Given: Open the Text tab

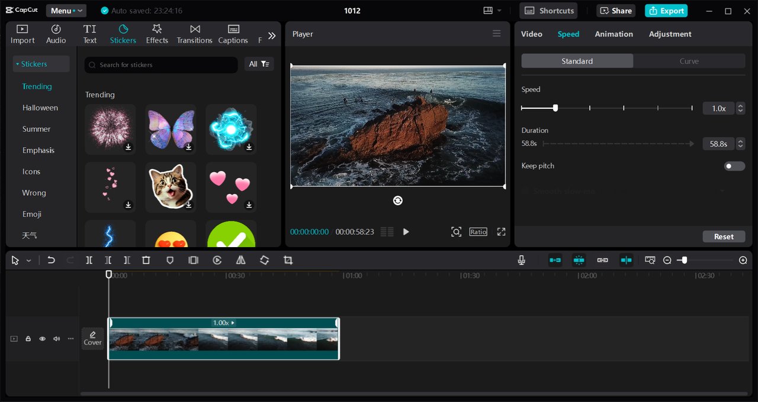Looking at the screenshot, I should (90, 34).
